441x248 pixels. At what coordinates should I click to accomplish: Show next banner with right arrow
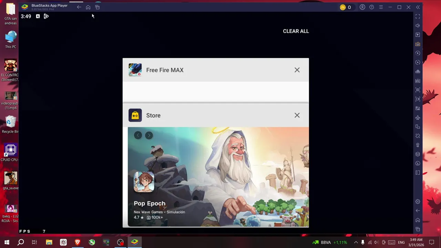coord(149,135)
